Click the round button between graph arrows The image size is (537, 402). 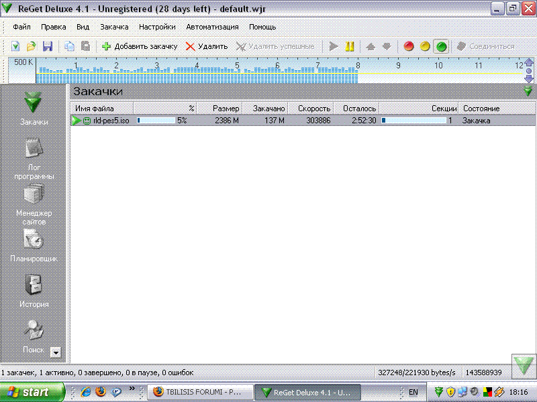click(529, 71)
